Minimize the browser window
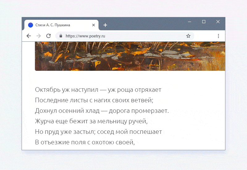This screenshot has width=247, height=170. click(x=190, y=22)
